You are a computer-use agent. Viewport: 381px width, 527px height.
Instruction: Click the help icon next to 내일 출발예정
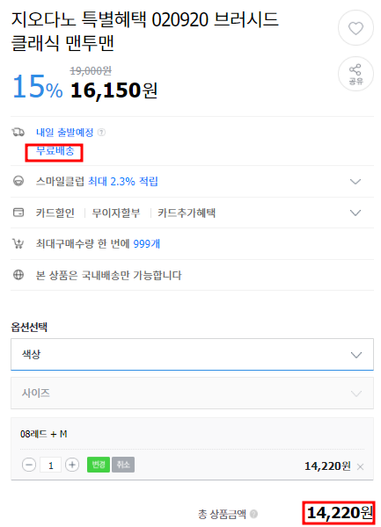101,133
